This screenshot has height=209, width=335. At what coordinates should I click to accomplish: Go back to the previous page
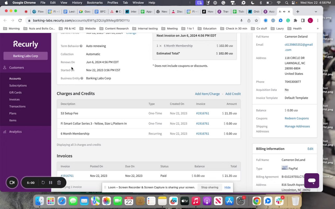pos(5,20)
